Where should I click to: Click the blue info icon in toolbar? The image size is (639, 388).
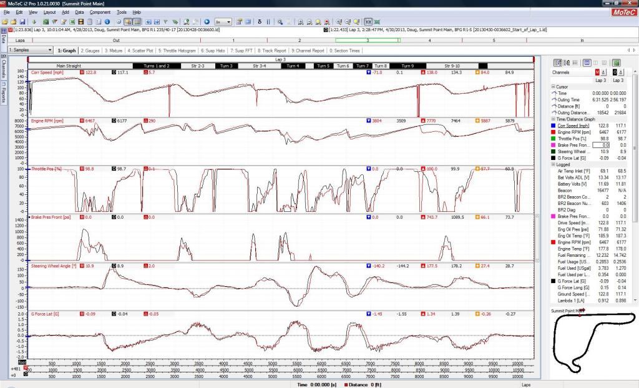[x=107, y=21]
